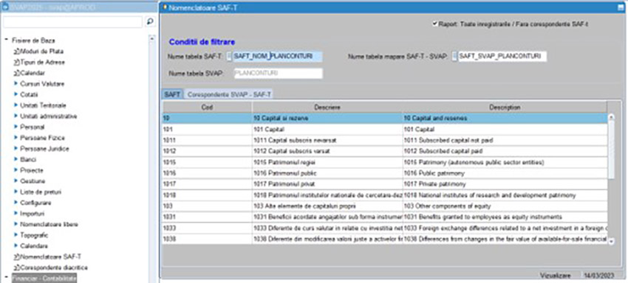
Task: Click the window button on Nomenclatoare SAF-T title bar
Action: (621, 7)
